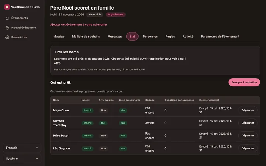Click the Dernier courriel column header
The image size is (266, 166).
(209, 100)
